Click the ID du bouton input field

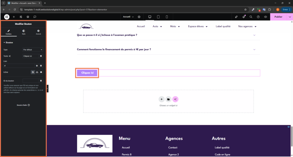[31, 81]
